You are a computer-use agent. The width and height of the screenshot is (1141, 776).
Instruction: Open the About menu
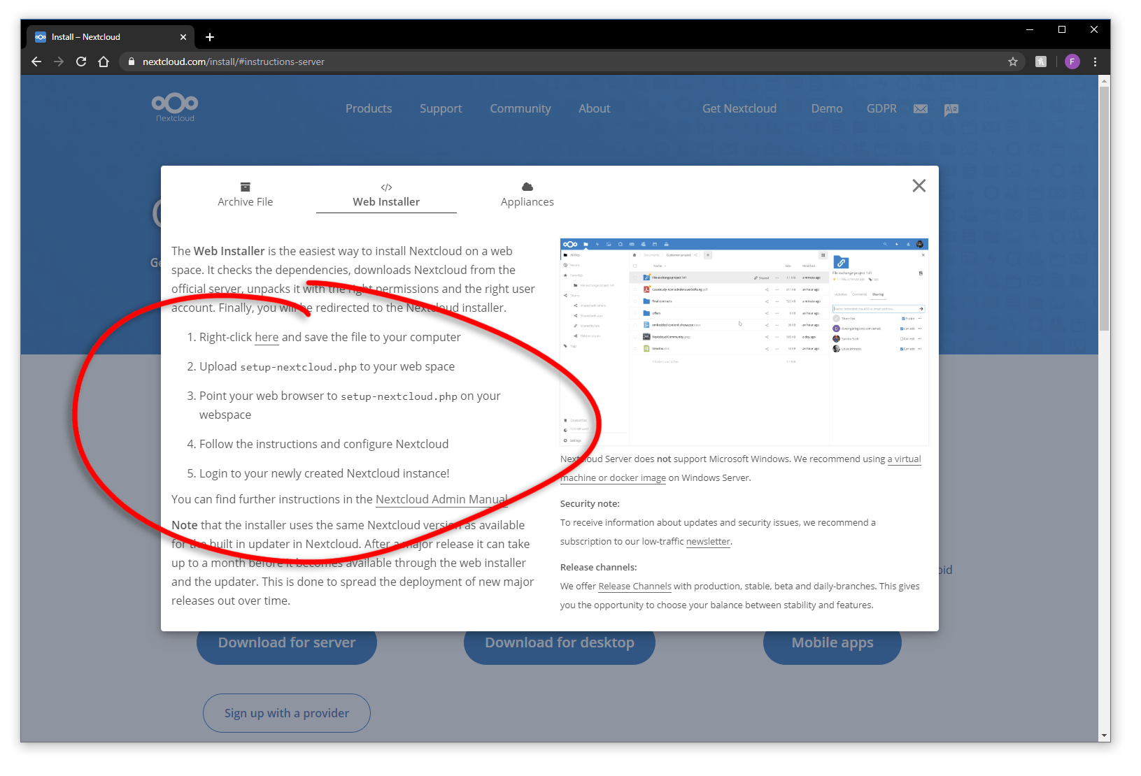tap(595, 108)
